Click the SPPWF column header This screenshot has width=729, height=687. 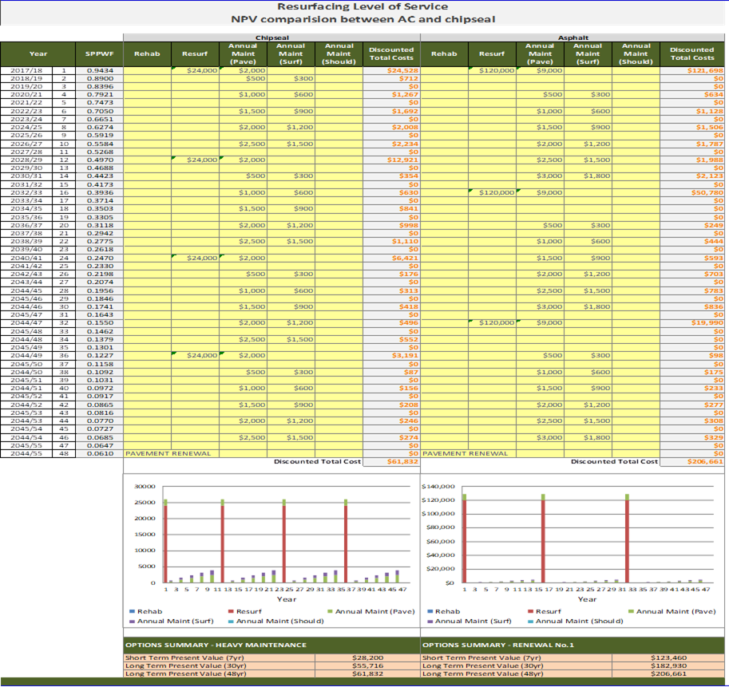click(x=100, y=54)
